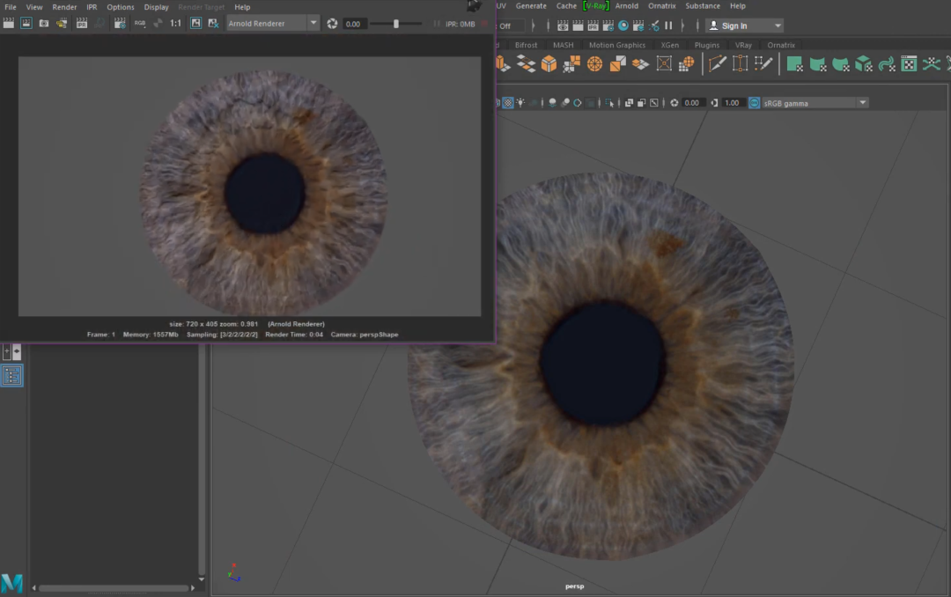Start IPR render in Render View toolbar
This screenshot has height=597, width=951.
[82, 24]
